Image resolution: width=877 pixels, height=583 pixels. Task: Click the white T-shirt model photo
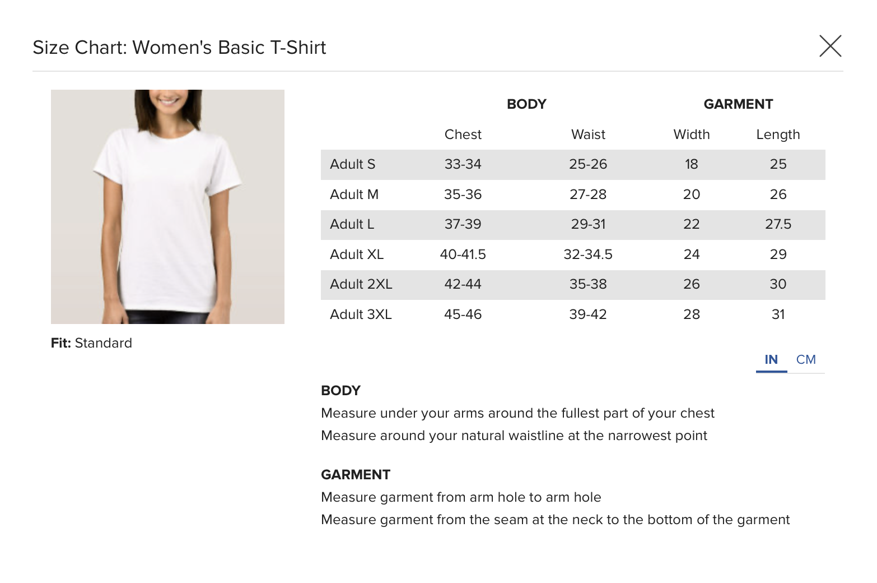tap(167, 207)
